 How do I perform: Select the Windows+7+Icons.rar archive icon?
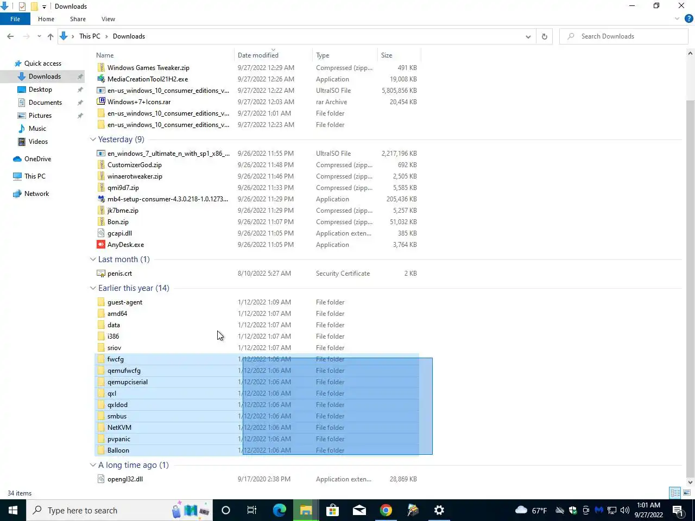[x=101, y=102]
